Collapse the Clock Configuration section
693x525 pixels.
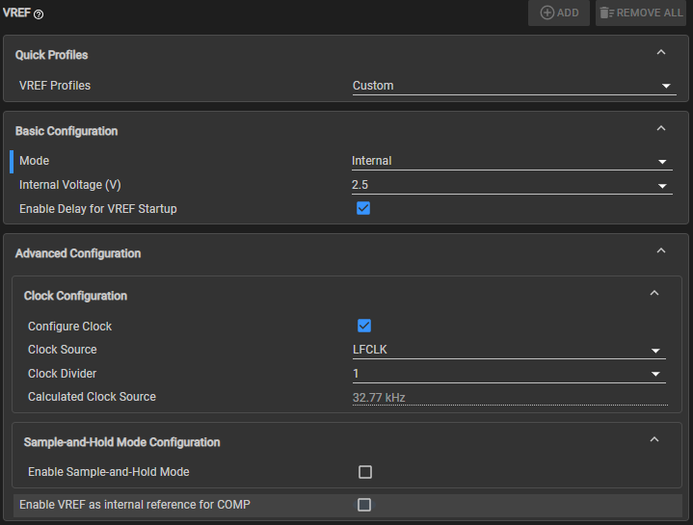[654, 293]
